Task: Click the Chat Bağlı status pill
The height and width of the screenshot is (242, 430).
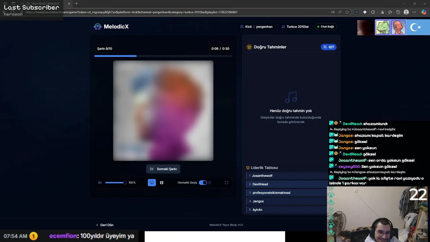Action: pyautogui.click(x=325, y=27)
